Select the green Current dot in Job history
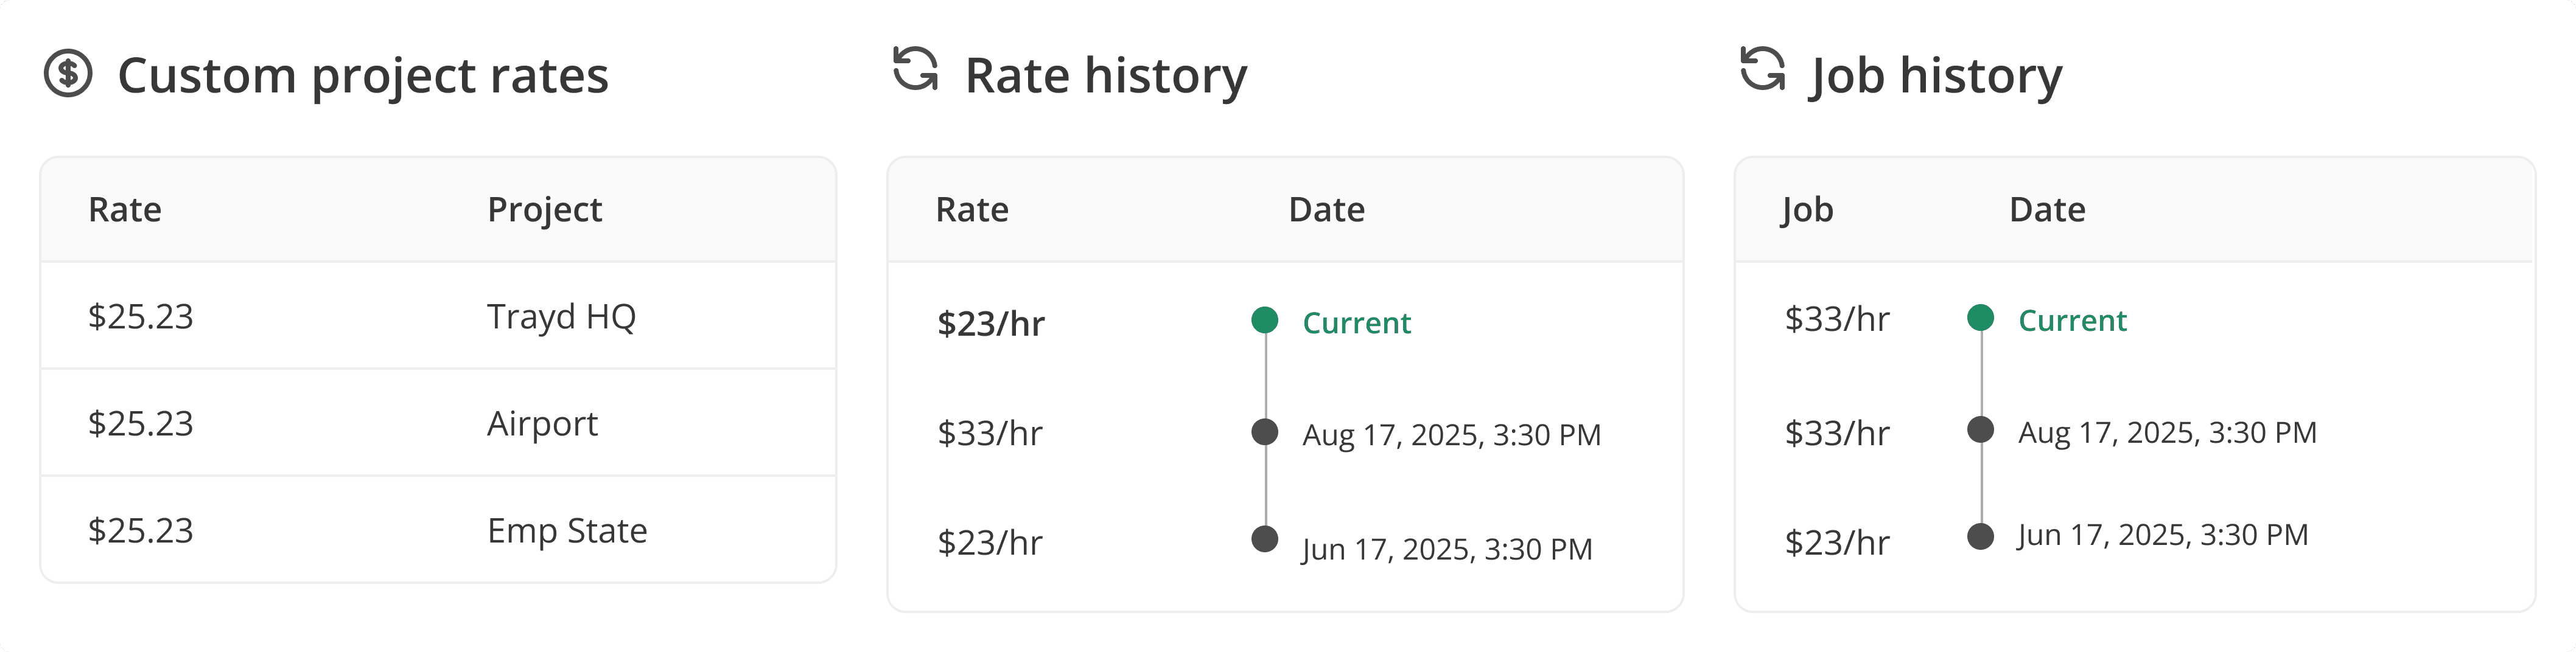The height and width of the screenshot is (652, 2576). click(1981, 317)
